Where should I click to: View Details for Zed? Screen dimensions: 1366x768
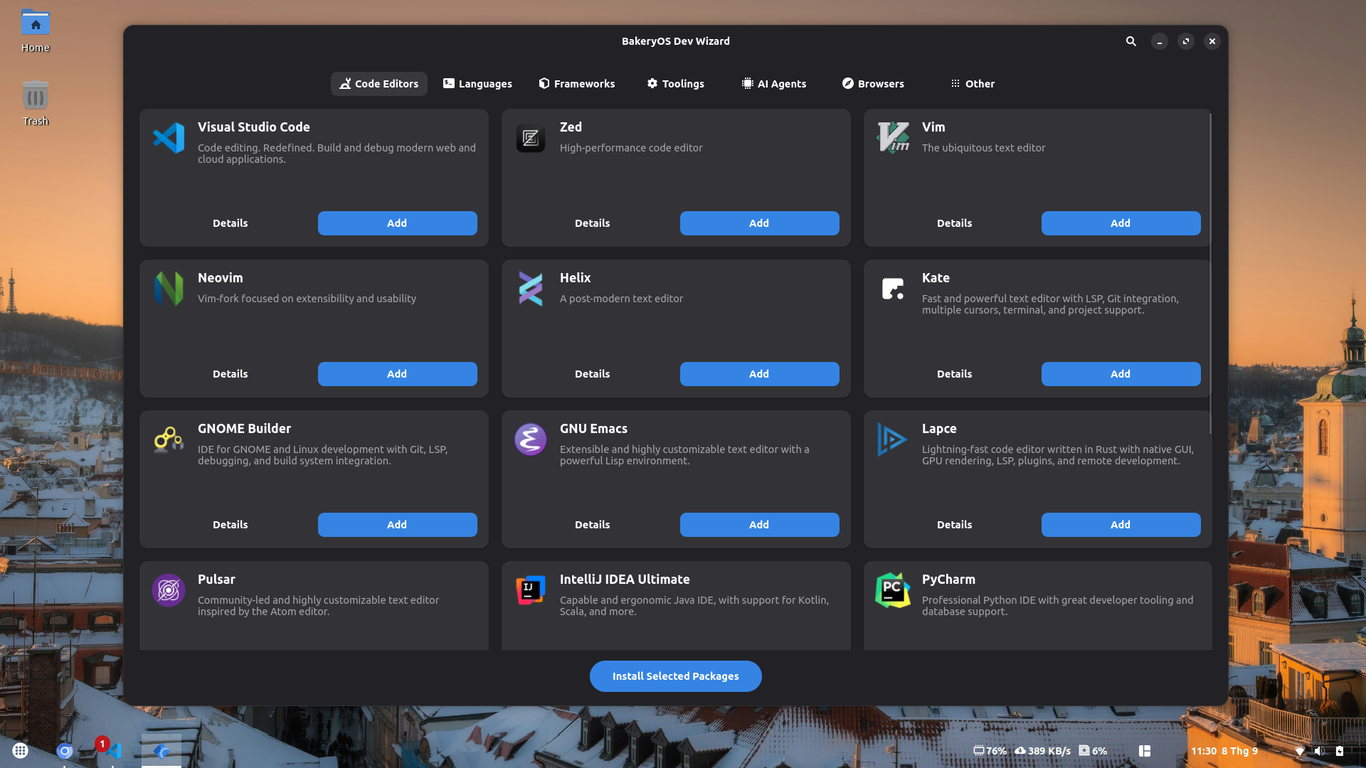593,223
